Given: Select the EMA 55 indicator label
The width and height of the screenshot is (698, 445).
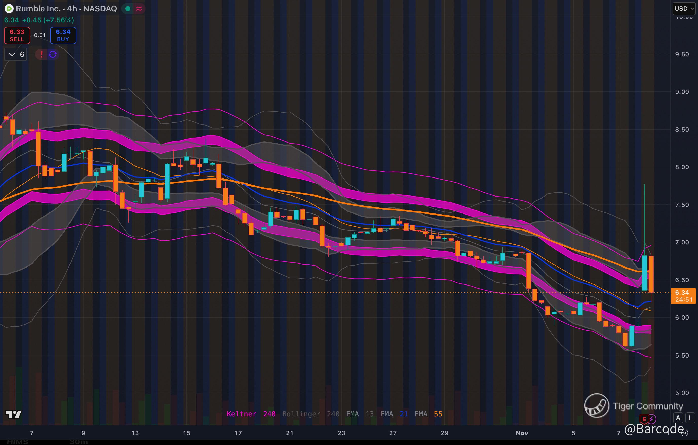Looking at the screenshot, I should click(x=428, y=414).
